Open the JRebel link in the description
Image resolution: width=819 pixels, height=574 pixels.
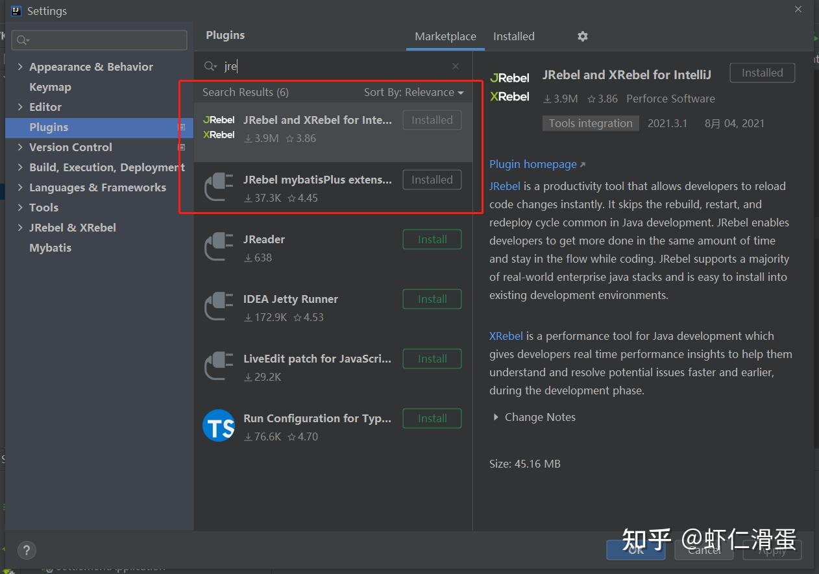pyautogui.click(x=505, y=186)
